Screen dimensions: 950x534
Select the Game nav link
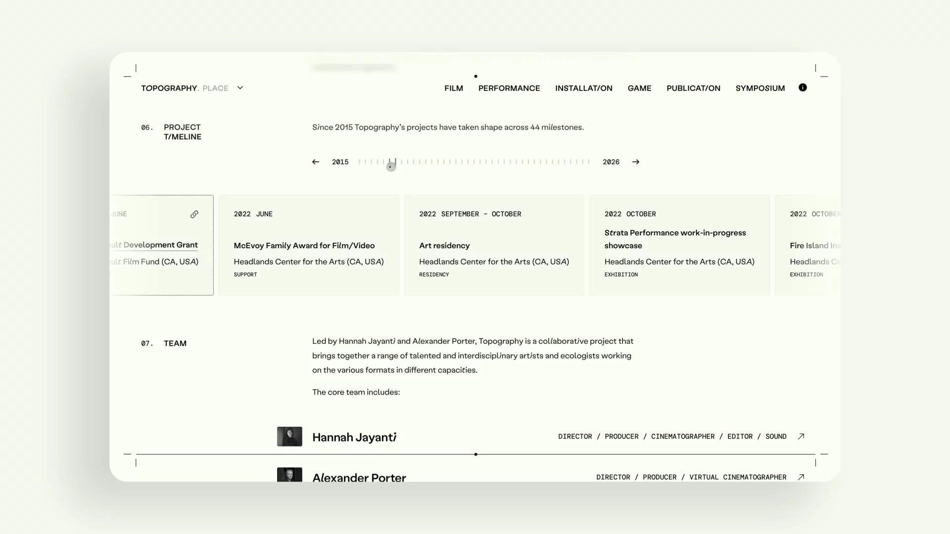point(639,88)
